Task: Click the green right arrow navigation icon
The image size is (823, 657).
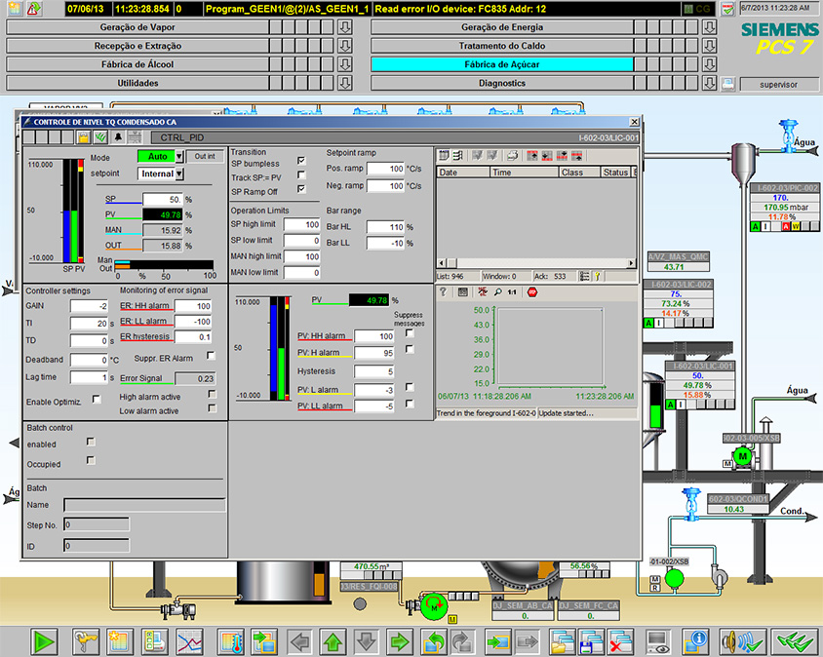Action: 399,641
